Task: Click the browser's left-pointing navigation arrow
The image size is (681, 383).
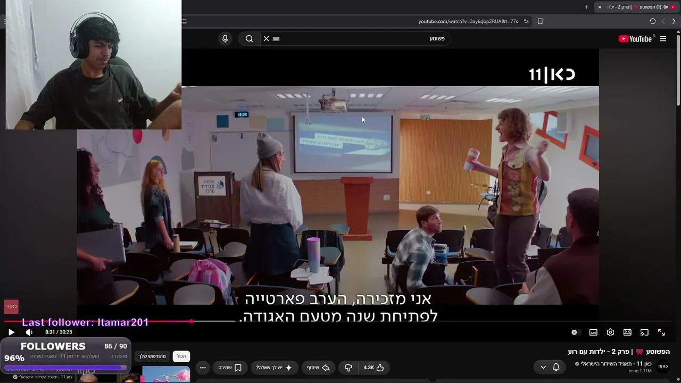Action: [x=663, y=21]
